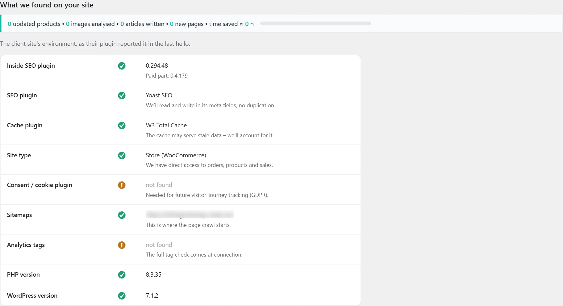
Task: Click the '0 images analysed' stat
Action: click(90, 24)
